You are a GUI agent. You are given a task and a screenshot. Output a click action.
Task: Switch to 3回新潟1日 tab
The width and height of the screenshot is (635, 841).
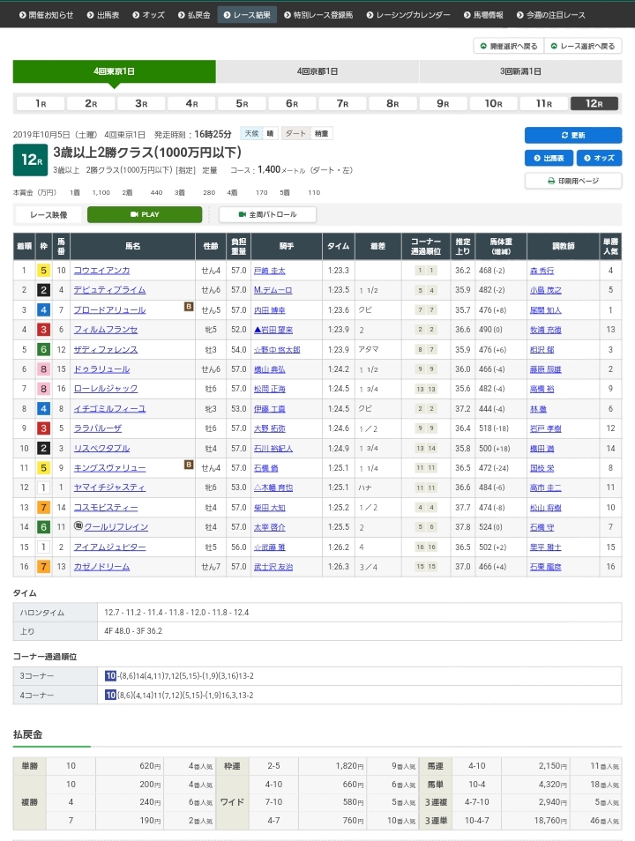(520, 71)
